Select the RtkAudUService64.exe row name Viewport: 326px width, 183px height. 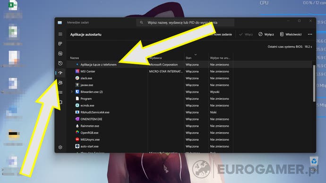click(x=95, y=112)
